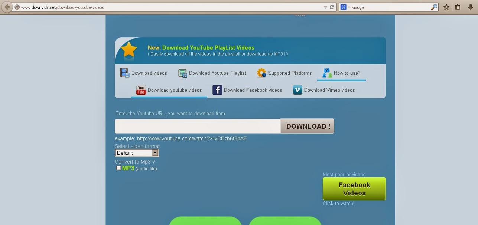Screen dimensions: 478x225
Task: Click the browser address bar URL
Action: (x=62, y=7)
